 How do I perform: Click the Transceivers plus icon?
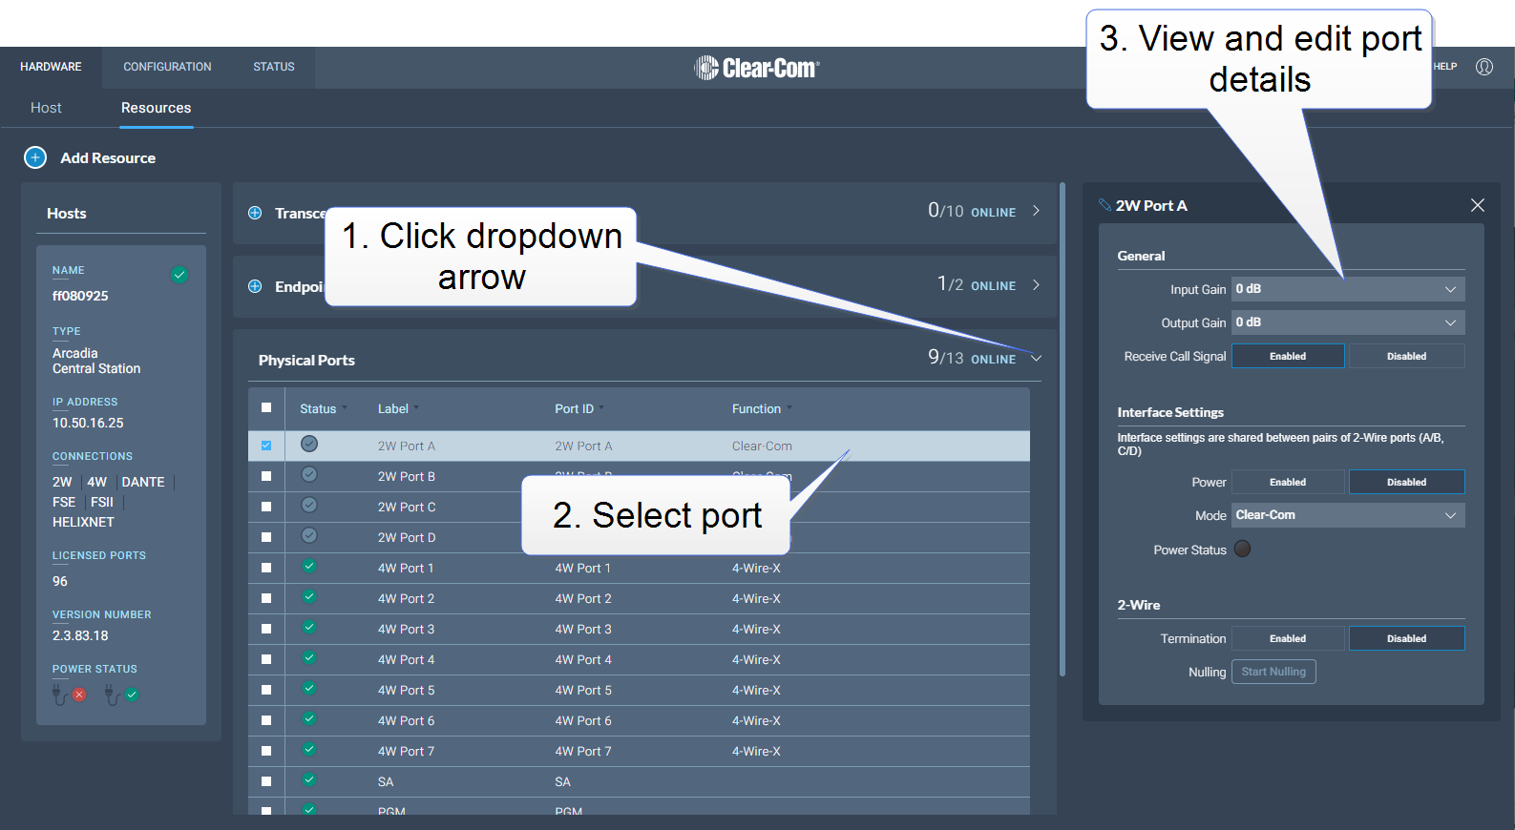[255, 213]
